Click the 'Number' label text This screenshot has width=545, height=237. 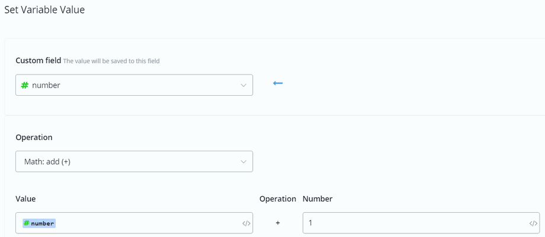tap(318, 199)
